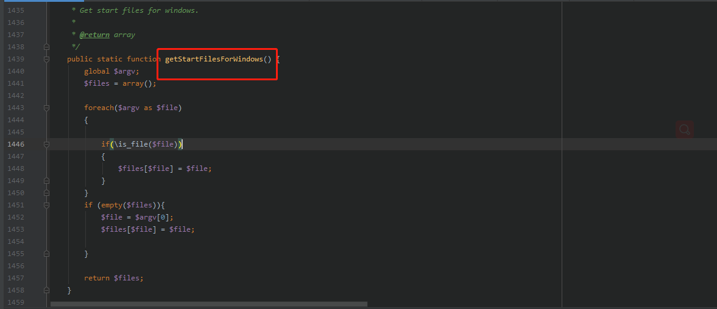Click the @return doc tag
Screen dimensions: 717x309
click(x=94, y=35)
